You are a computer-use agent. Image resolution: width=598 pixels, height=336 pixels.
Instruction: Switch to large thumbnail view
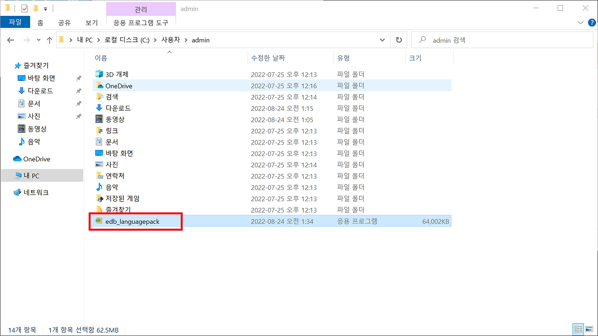[590, 329]
